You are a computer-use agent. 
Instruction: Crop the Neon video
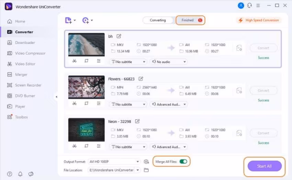(87, 146)
